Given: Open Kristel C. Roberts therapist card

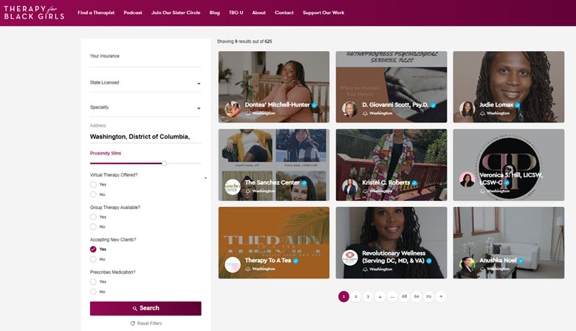Looking at the screenshot, I should tap(391, 165).
